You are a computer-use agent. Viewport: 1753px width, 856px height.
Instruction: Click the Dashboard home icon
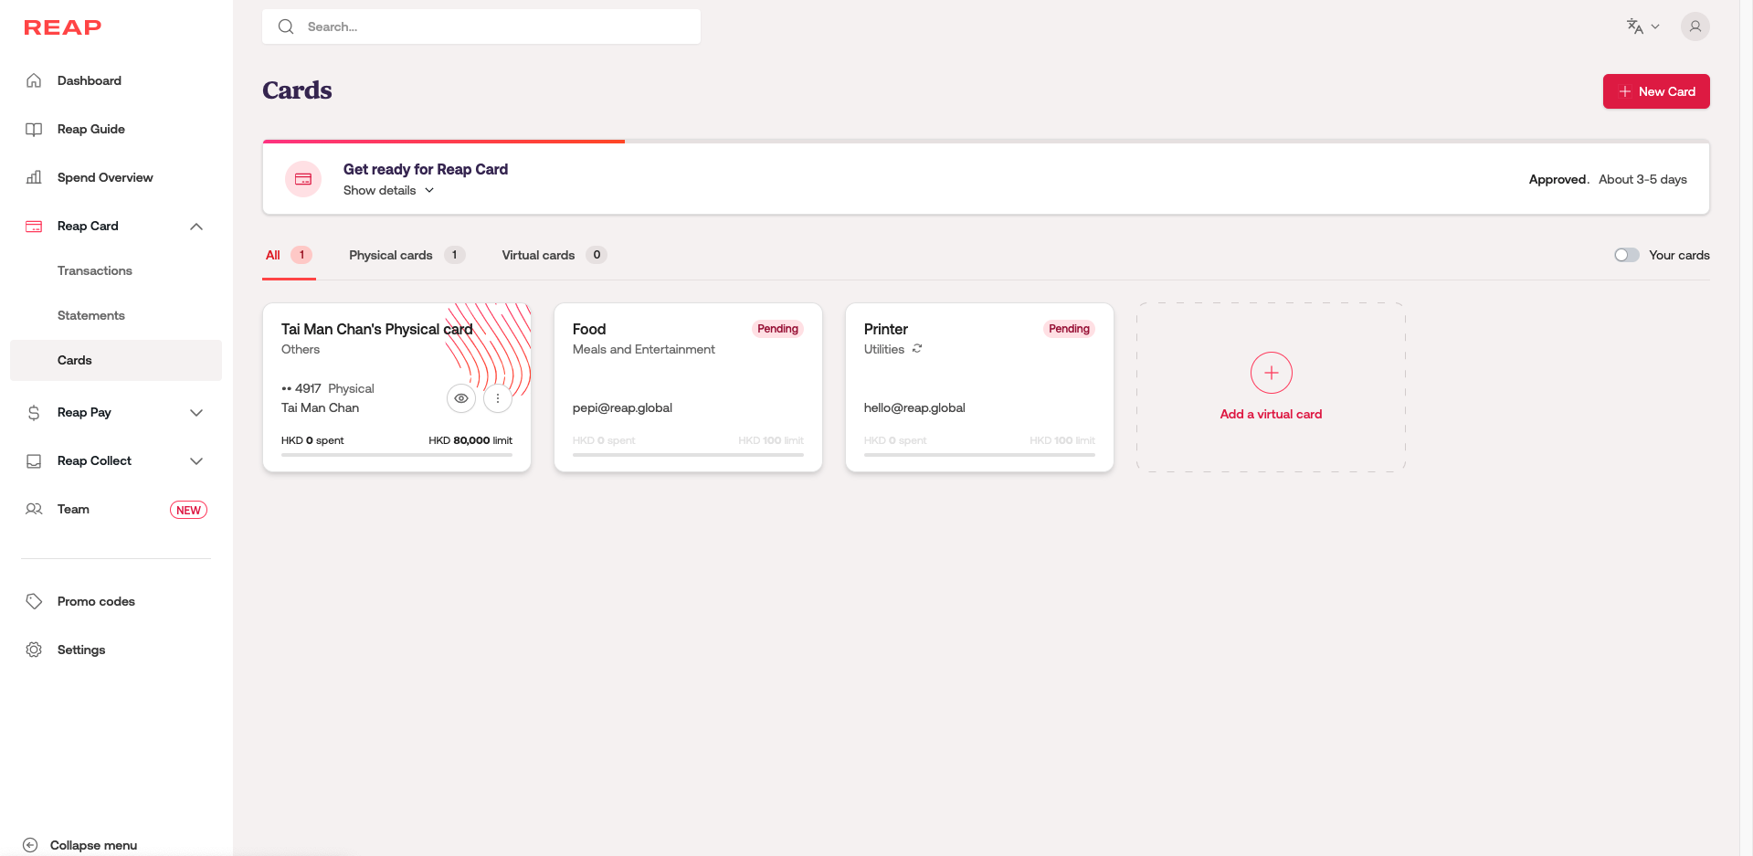(34, 80)
